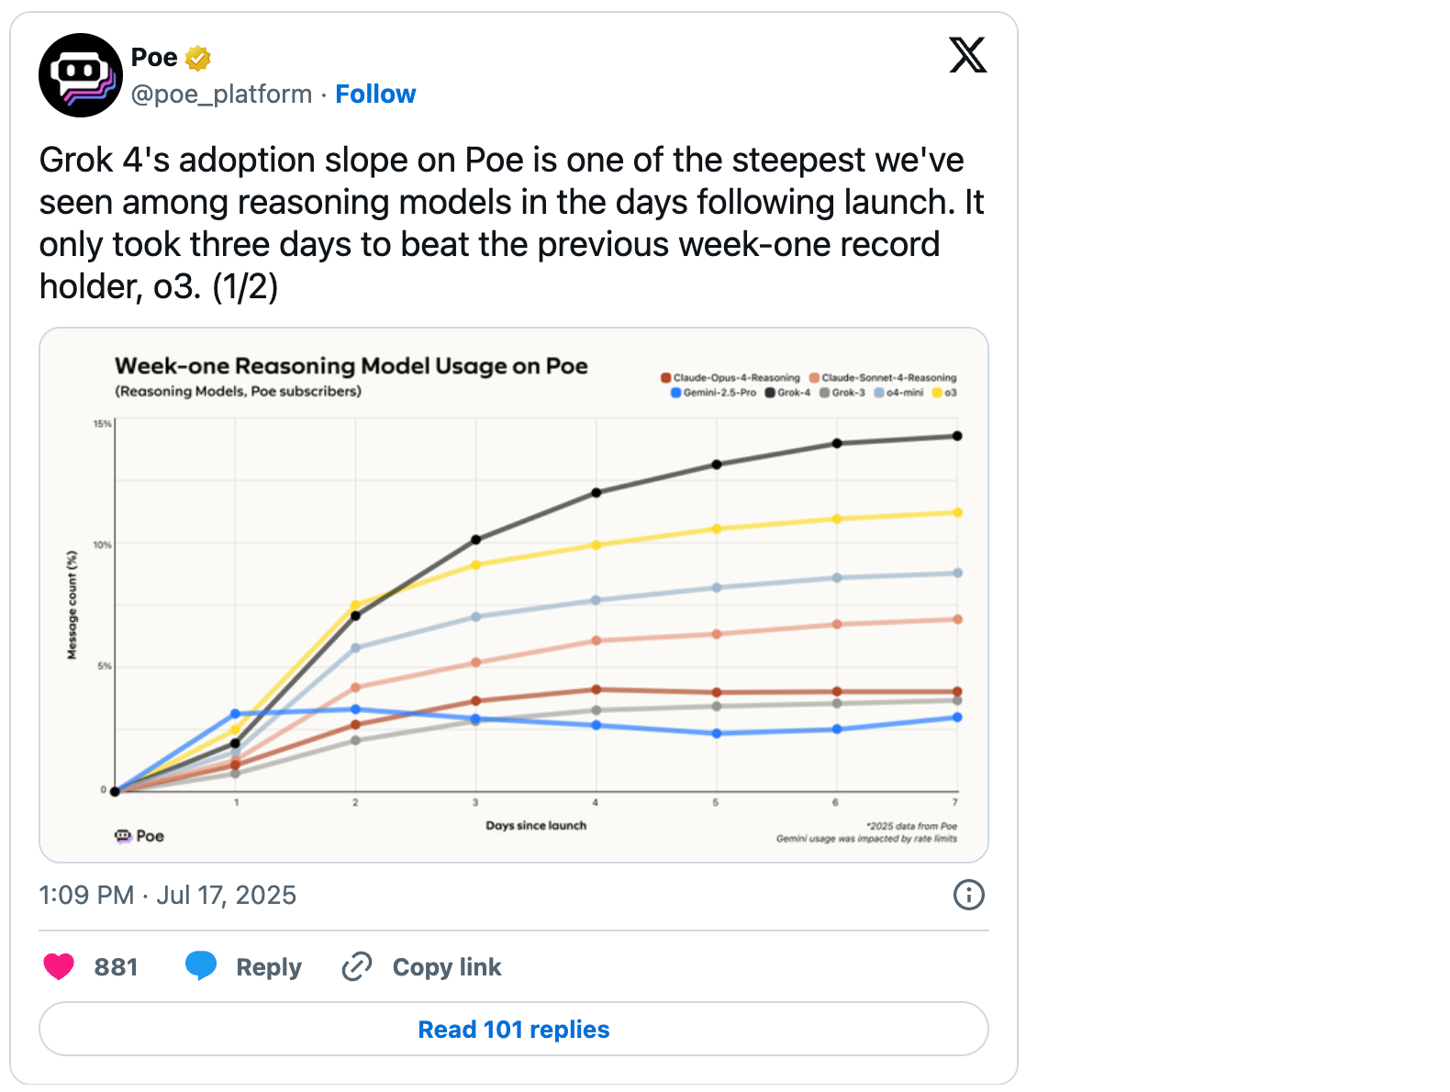Click the X logo icon
The height and width of the screenshot is (1092, 1450).
pyautogui.click(x=967, y=55)
